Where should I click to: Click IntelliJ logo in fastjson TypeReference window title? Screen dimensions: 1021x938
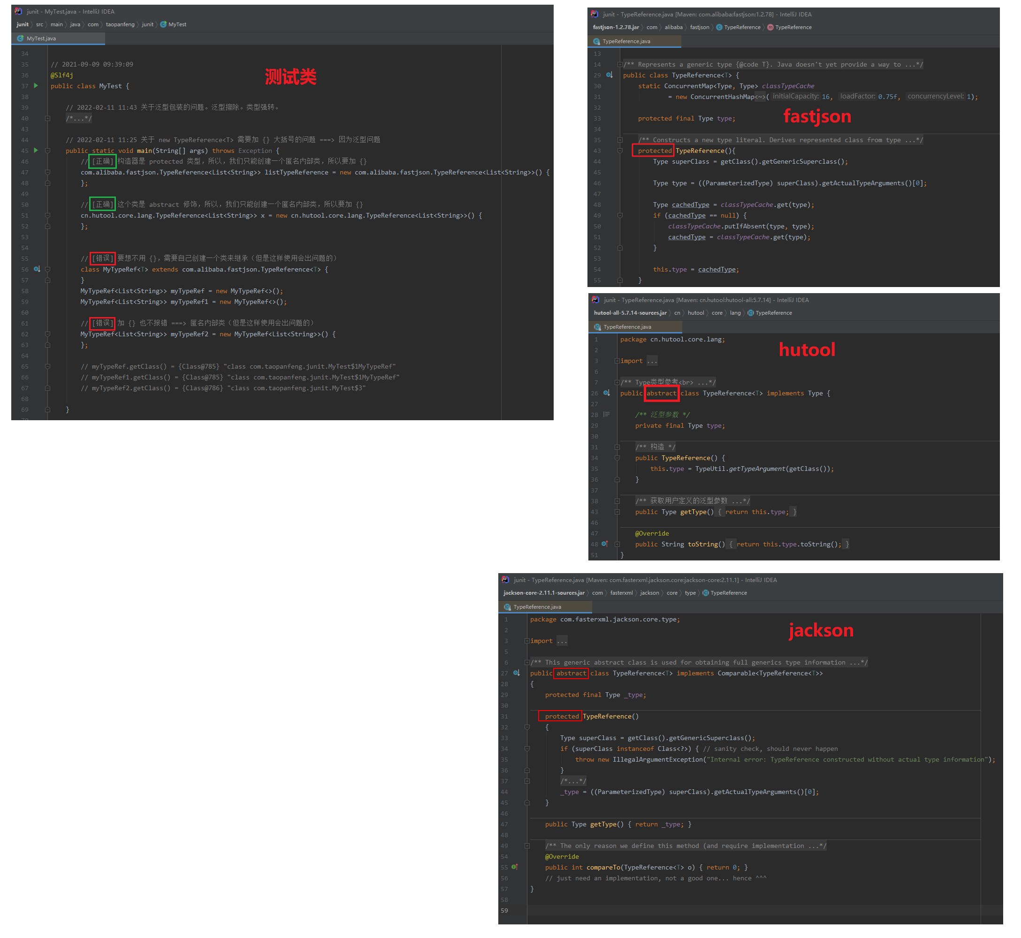(x=594, y=14)
